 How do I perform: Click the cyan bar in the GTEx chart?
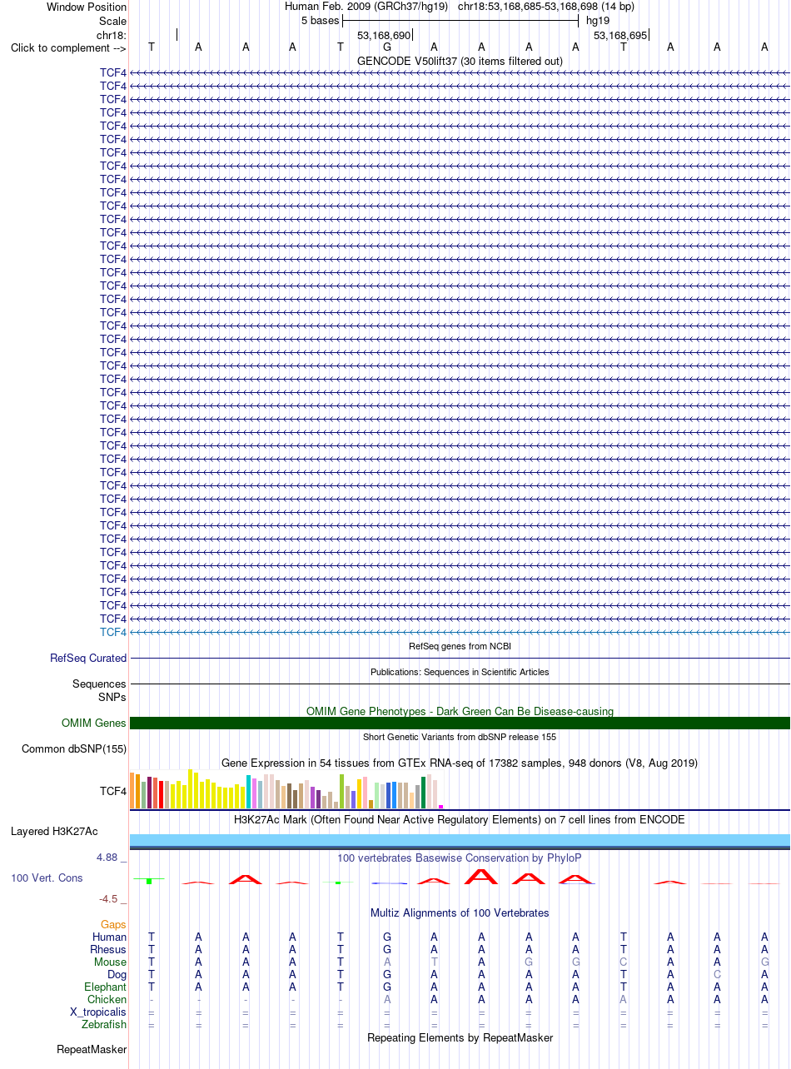point(249,792)
